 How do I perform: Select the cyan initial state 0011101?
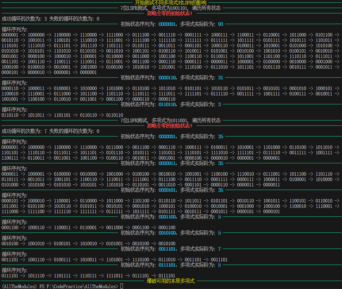pos(167,249)
